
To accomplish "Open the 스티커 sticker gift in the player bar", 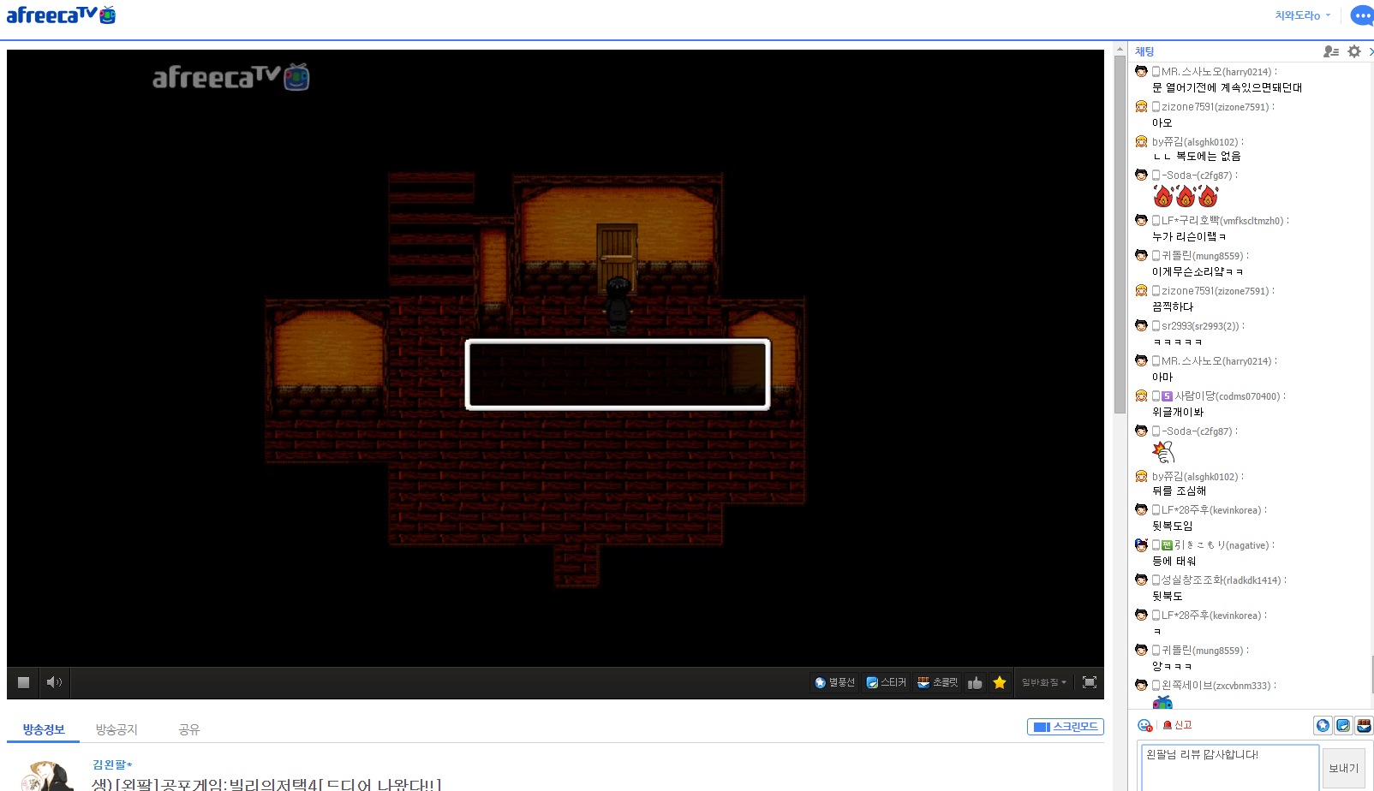I will pos(886,682).
